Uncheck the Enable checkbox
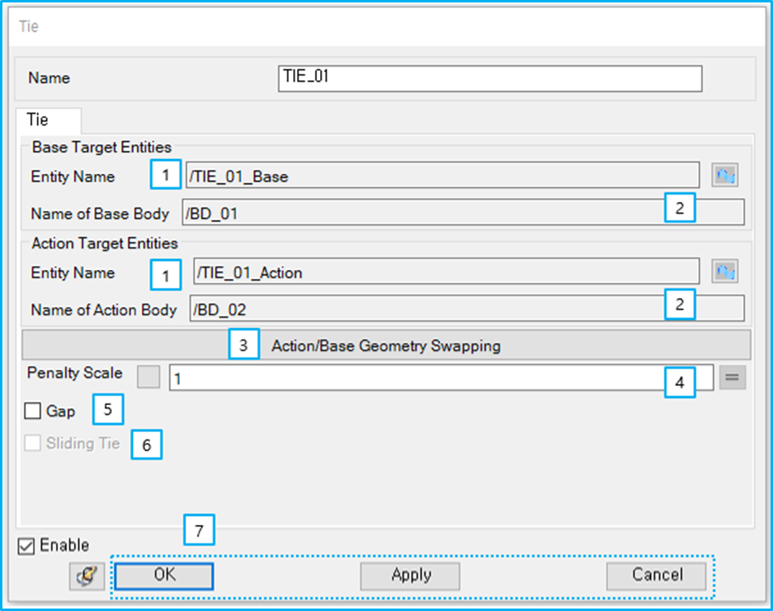Image resolution: width=773 pixels, height=611 pixels. tap(25, 545)
